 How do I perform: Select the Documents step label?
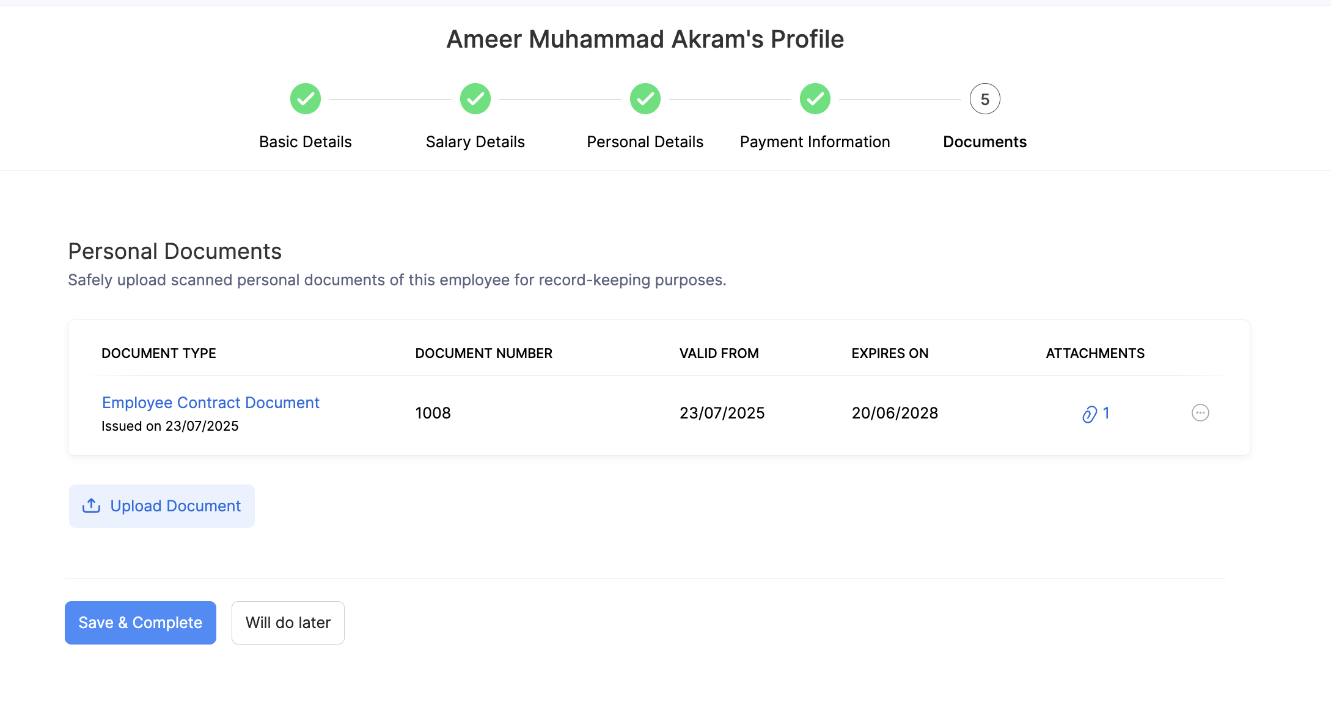tap(985, 142)
